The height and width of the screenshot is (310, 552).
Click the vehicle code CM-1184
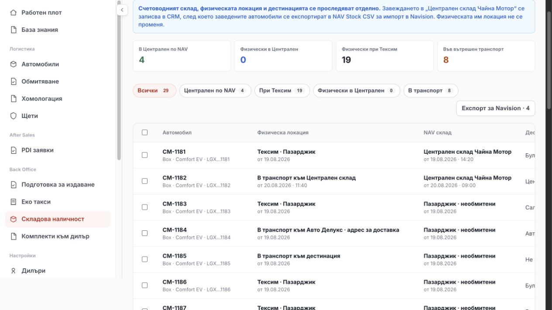[175, 230]
